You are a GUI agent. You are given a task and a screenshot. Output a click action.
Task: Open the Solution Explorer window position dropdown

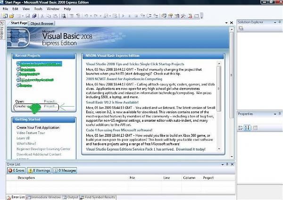[x=275, y=22]
